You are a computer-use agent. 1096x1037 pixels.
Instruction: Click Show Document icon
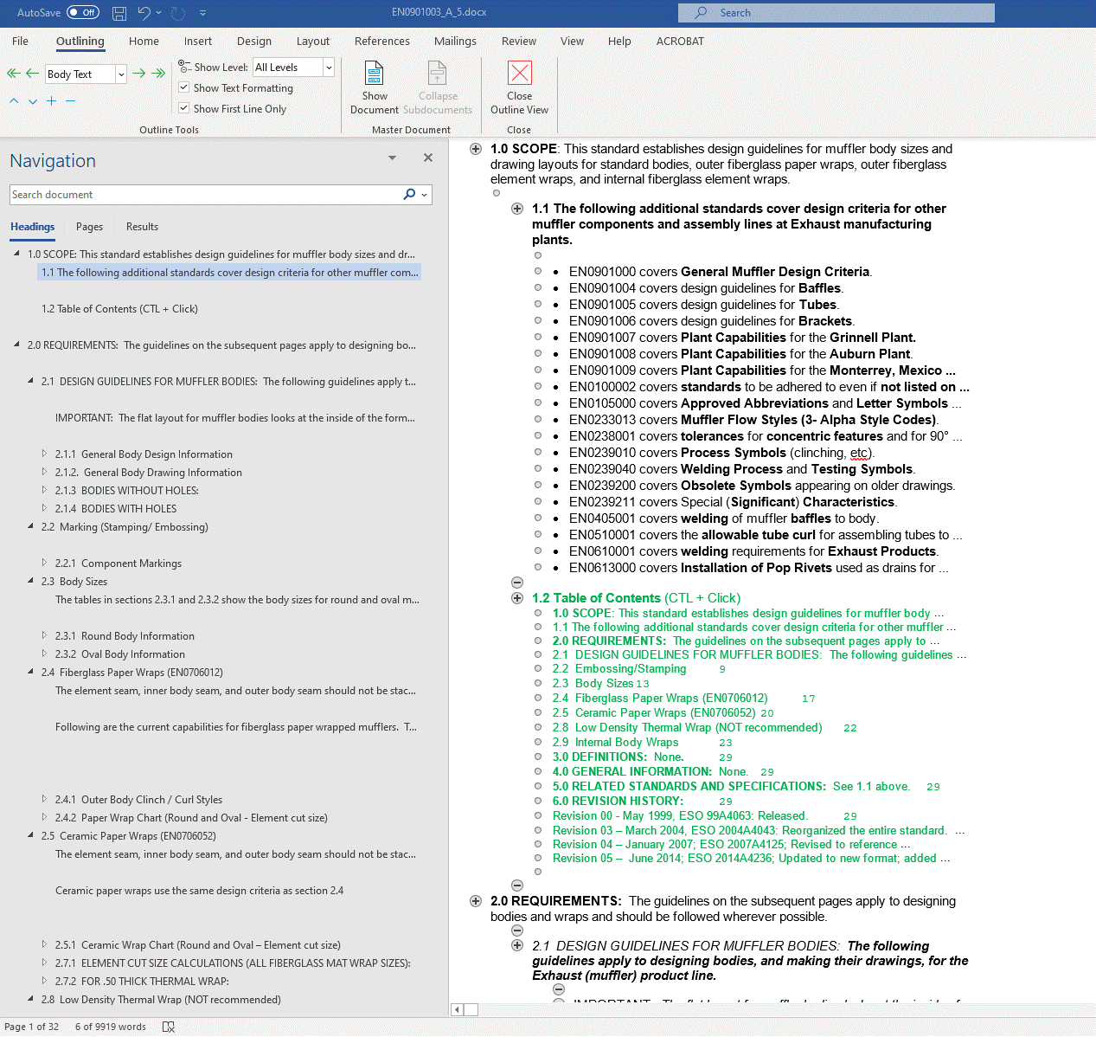click(x=375, y=74)
